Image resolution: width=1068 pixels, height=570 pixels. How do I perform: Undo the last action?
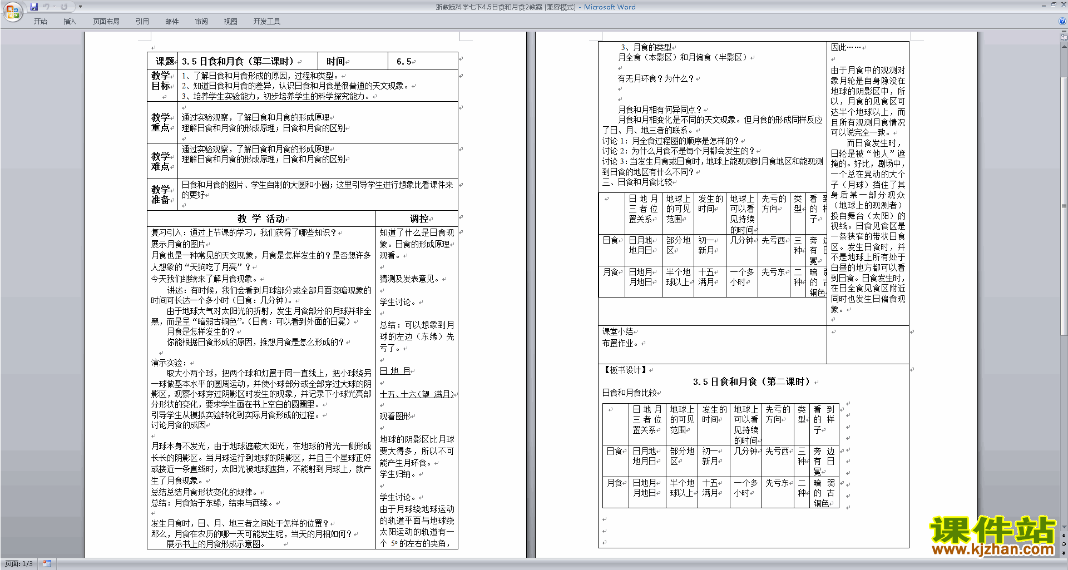[46, 7]
